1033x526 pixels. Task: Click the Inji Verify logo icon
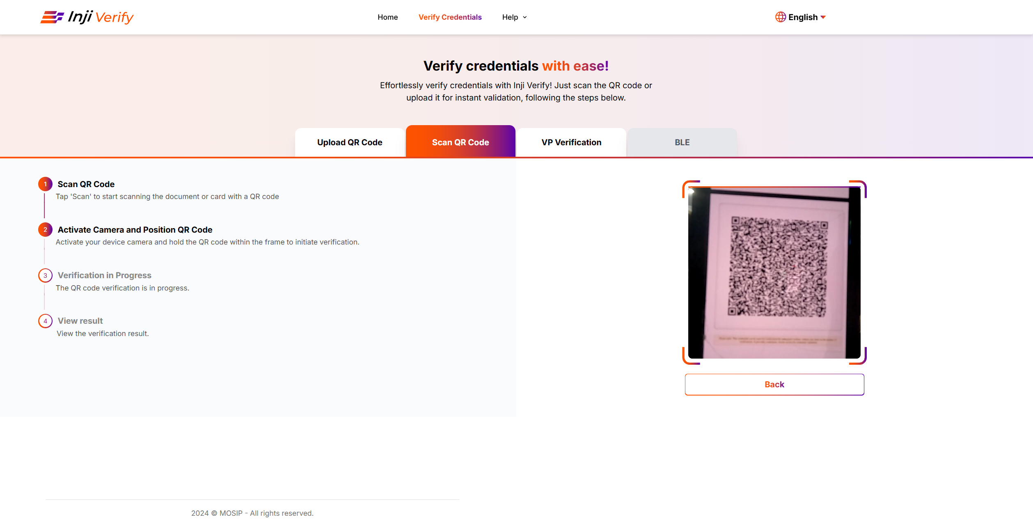(x=52, y=17)
